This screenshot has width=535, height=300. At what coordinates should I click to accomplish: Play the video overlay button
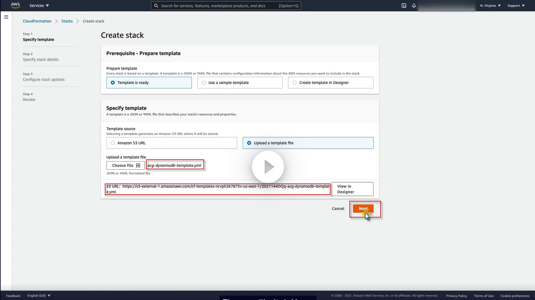[x=268, y=167]
